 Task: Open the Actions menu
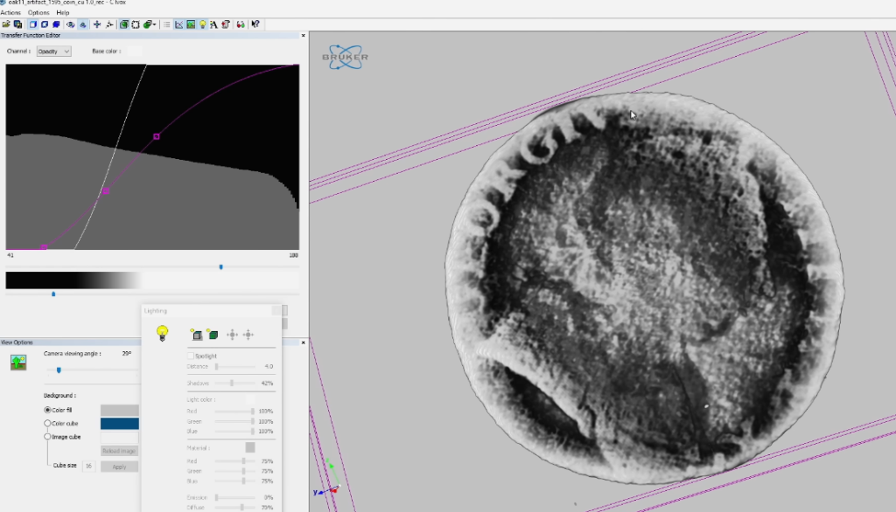pos(11,13)
